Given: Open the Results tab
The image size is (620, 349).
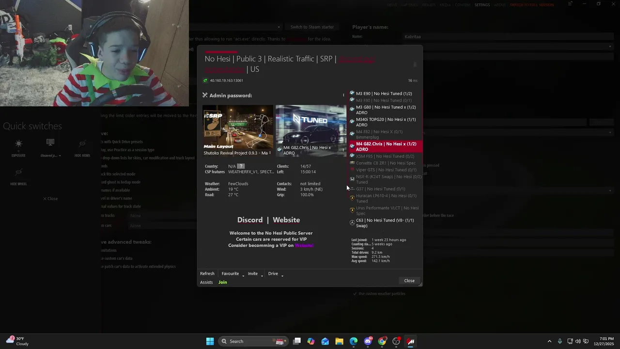Looking at the screenshot, I should point(429,5).
